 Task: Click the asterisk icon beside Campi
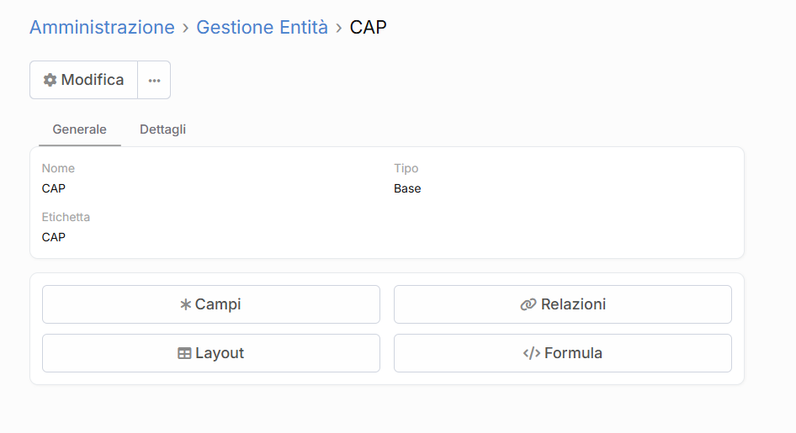point(186,304)
